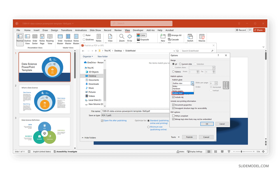
Task: Select Minimum size optimization
Action: (148, 127)
